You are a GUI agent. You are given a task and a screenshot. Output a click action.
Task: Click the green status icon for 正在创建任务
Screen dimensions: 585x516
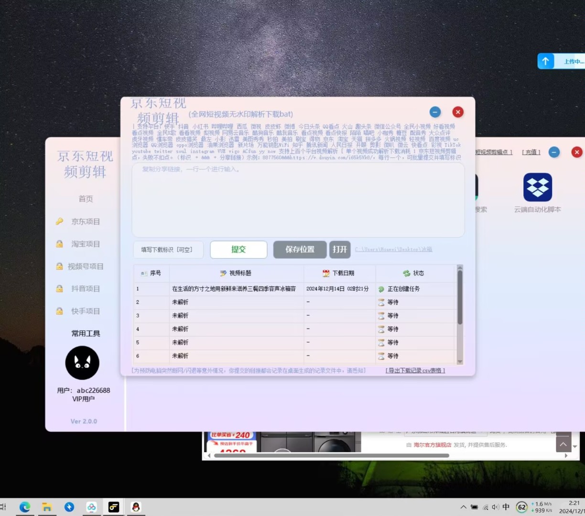[x=381, y=289]
